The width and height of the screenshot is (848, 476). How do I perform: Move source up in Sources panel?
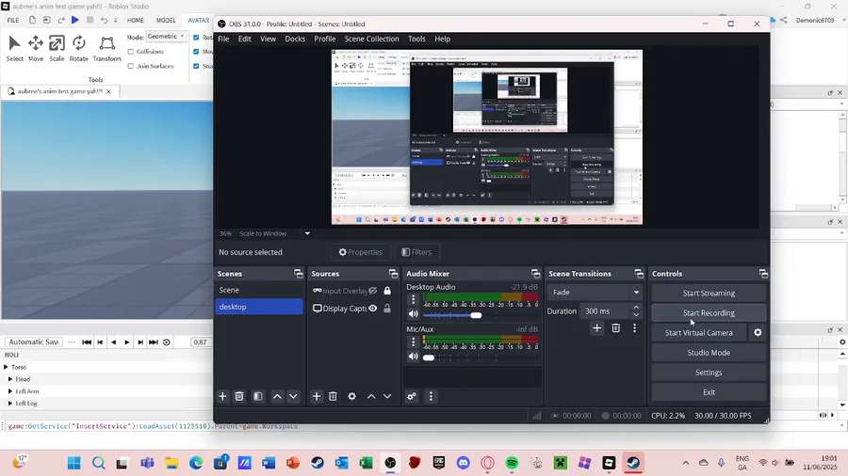pos(371,396)
